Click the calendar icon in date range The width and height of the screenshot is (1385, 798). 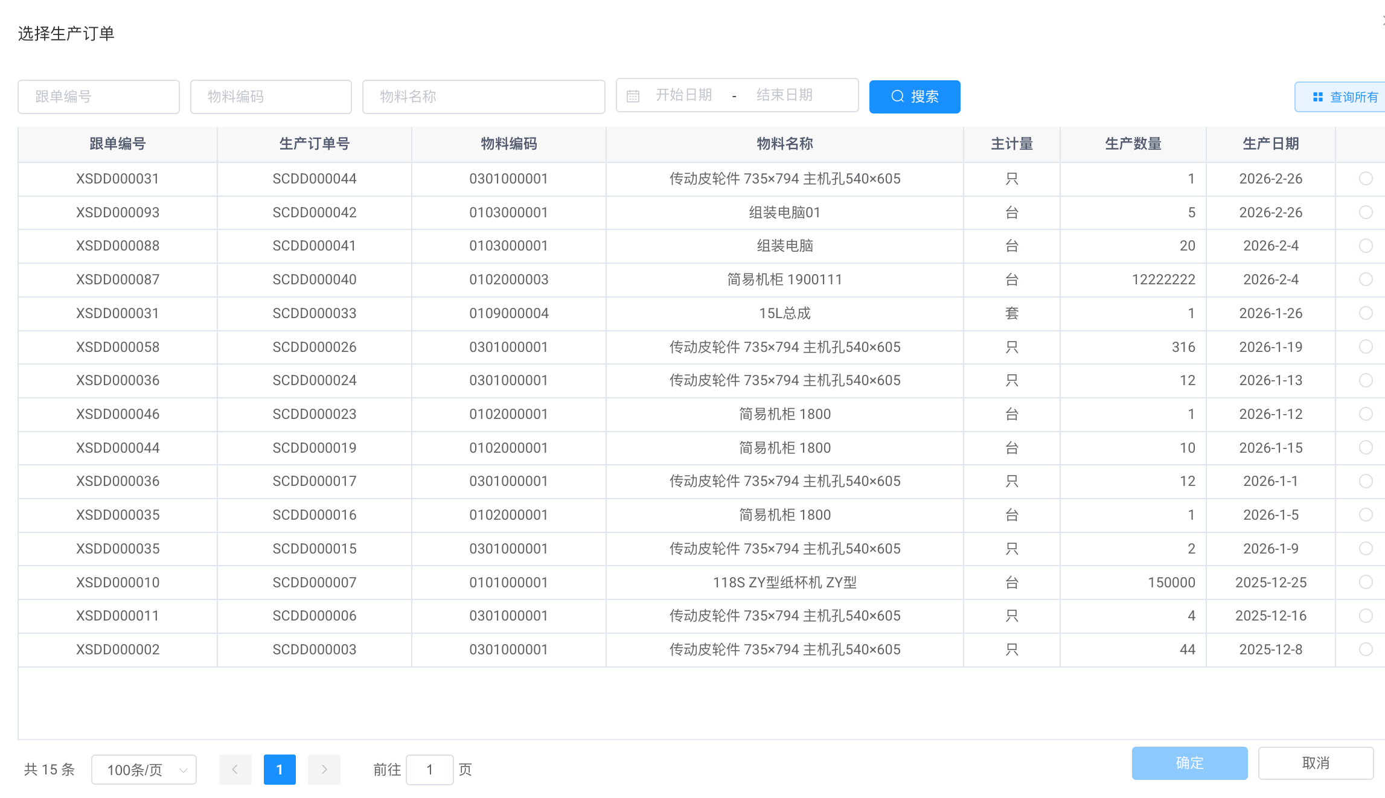(x=633, y=96)
